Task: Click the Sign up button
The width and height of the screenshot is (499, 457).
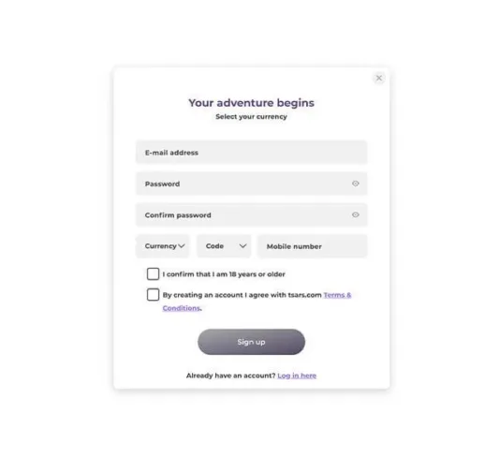Action: pyautogui.click(x=252, y=342)
